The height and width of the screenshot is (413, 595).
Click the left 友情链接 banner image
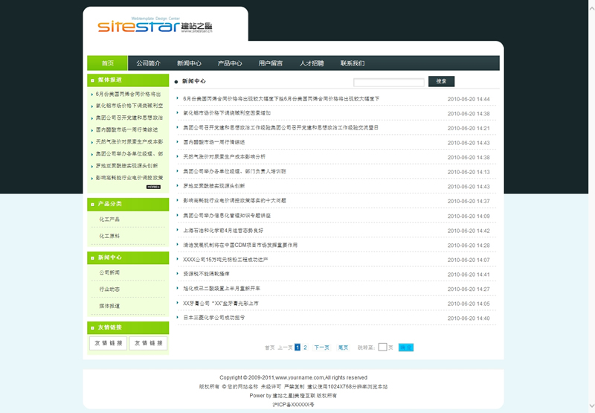(108, 343)
